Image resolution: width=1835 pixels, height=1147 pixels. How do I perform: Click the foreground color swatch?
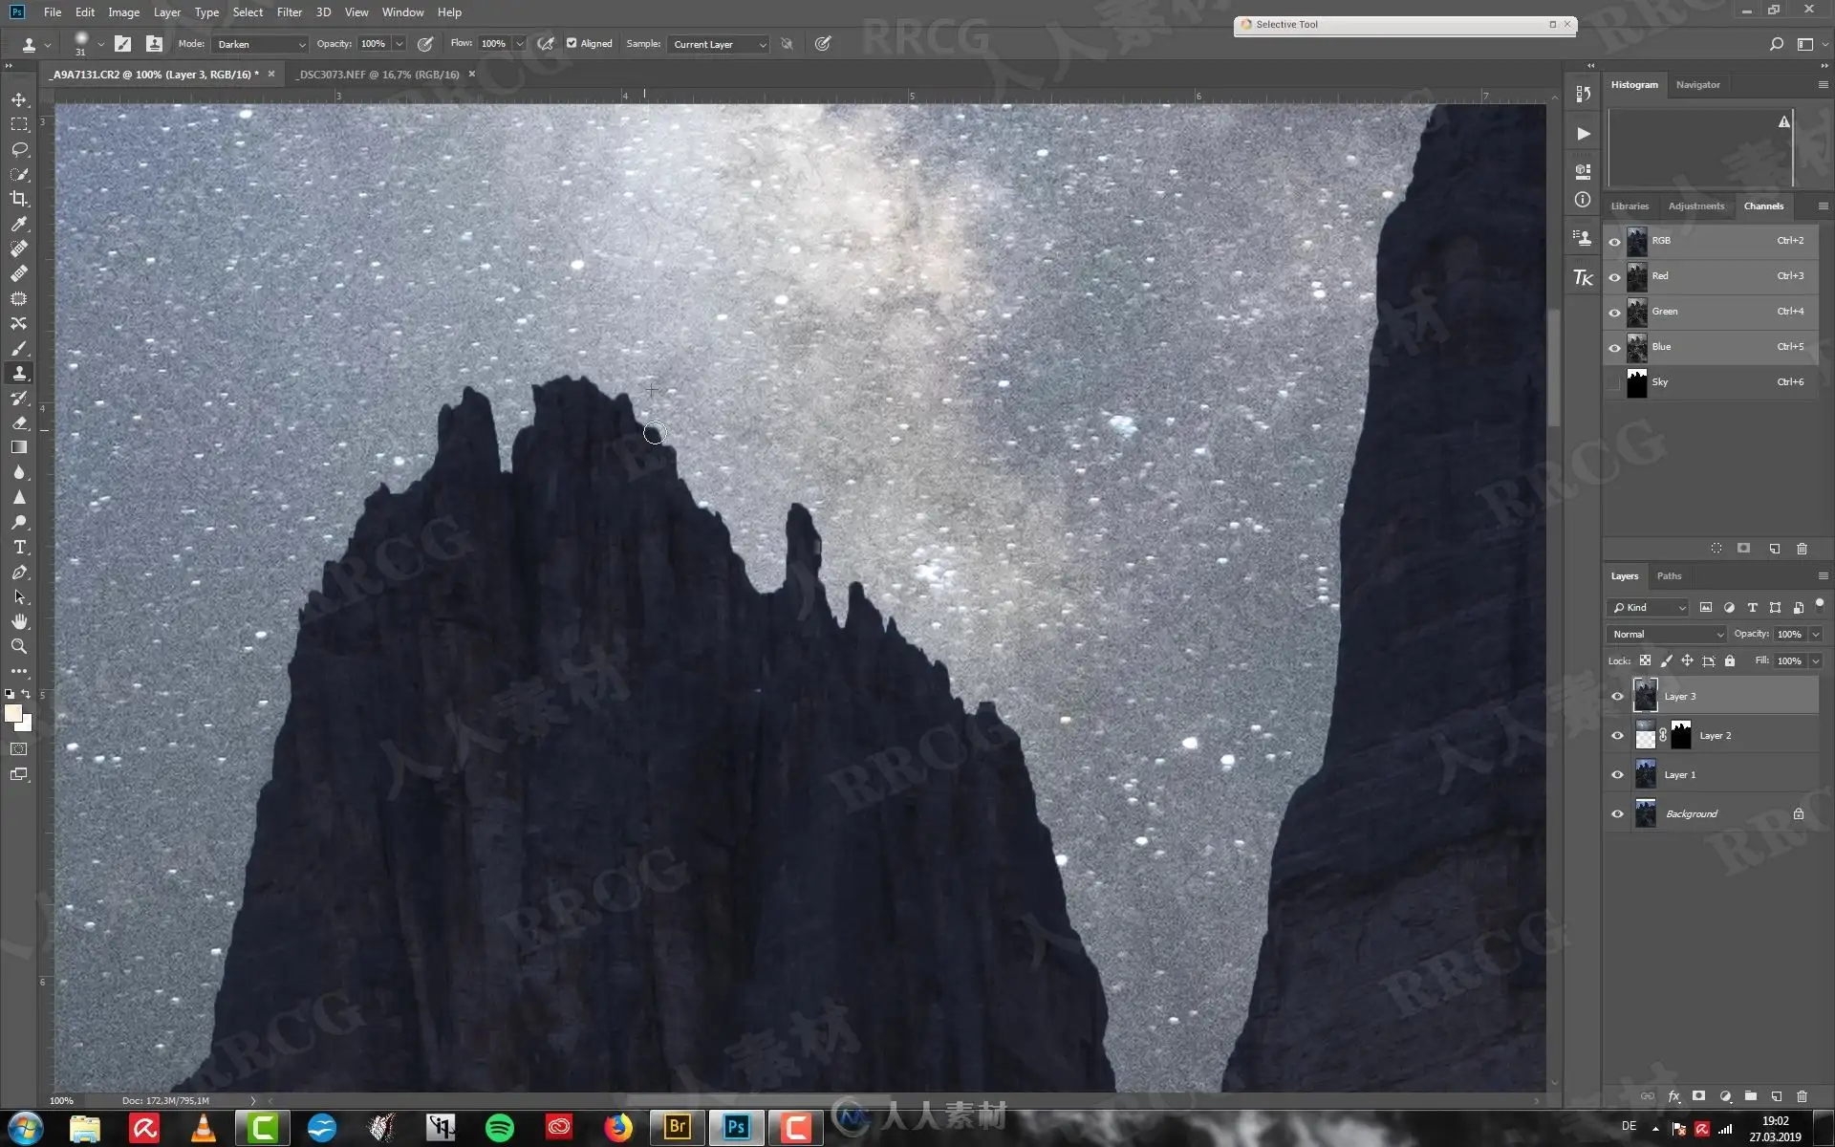pos(12,713)
